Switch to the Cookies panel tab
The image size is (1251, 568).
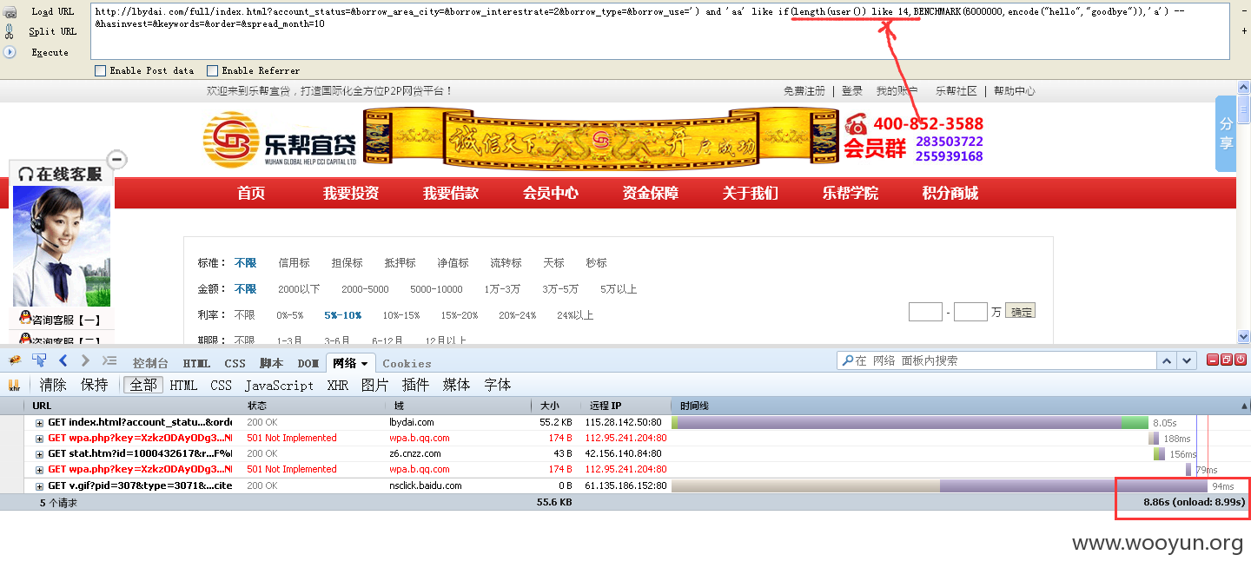pos(407,363)
